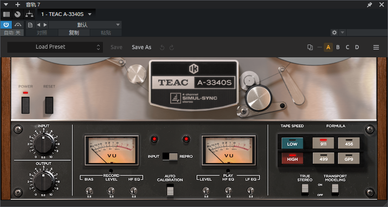Select tape formula 499

[x=323, y=158]
